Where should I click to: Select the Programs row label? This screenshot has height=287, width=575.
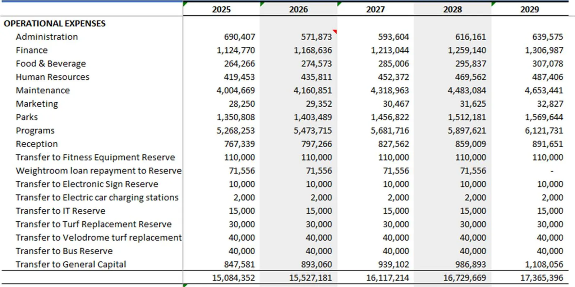click(35, 131)
